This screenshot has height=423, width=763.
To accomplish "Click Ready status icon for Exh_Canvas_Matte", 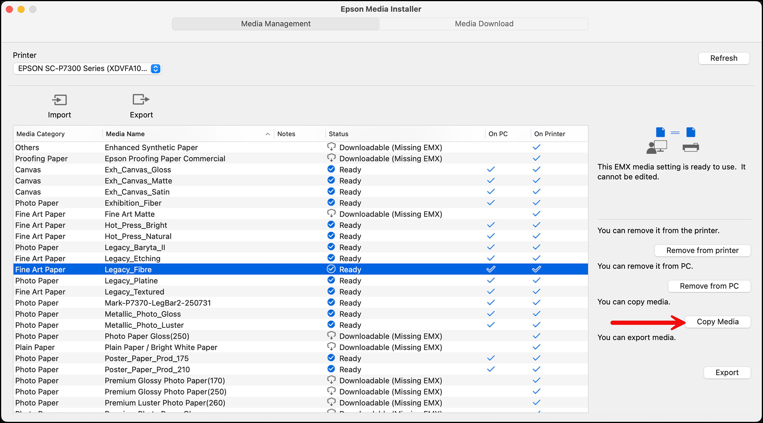I will (x=331, y=180).
